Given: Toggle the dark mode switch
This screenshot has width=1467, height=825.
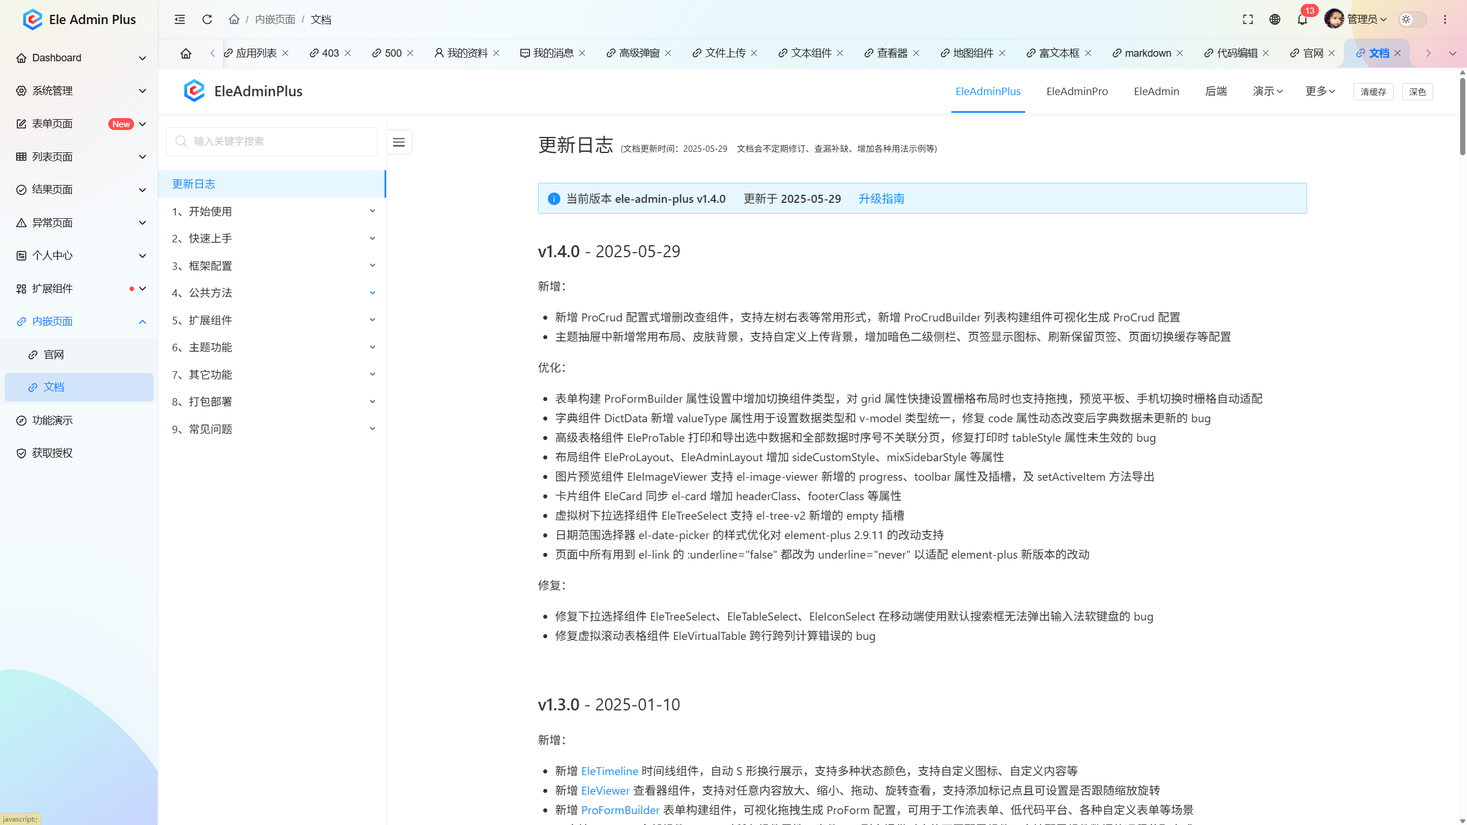Looking at the screenshot, I should pyautogui.click(x=1411, y=19).
